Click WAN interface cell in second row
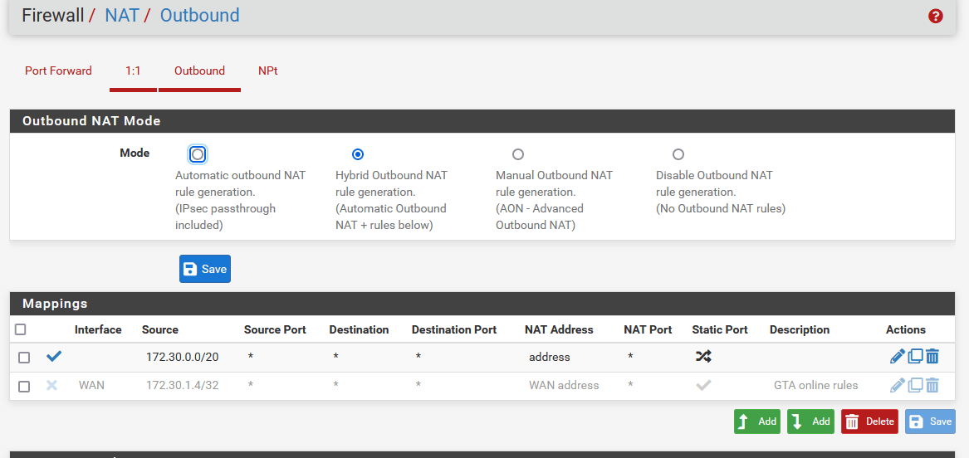969x458 pixels. point(91,385)
